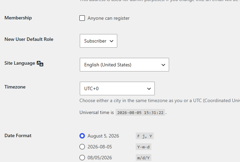Pick the 08/05/2026 date format radio button
Screen dimensions: 240x162
coord(82,158)
